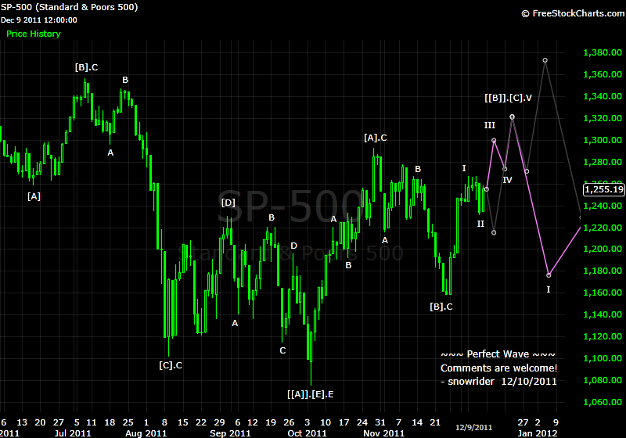
Task: Select the green Price History label
Action: [34, 34]
